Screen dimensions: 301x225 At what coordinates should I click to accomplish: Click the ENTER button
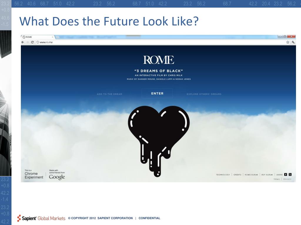157,93
